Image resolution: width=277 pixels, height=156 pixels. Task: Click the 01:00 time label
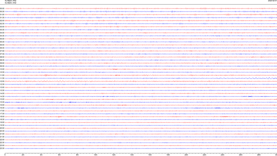click(x=2, y=15)
